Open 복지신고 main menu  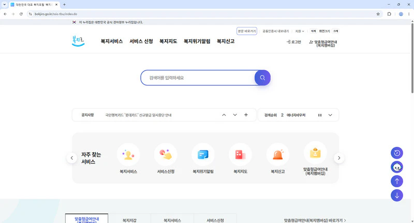point(226,41)
